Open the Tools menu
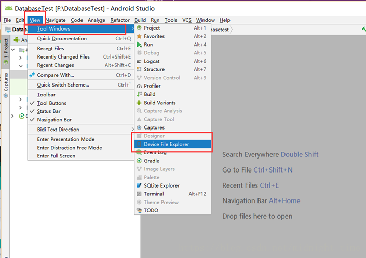 click(171, 20)
